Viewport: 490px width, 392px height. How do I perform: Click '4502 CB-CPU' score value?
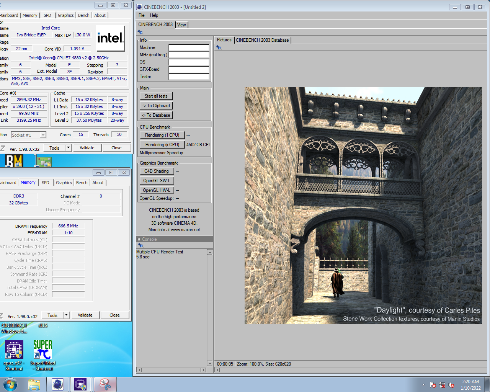pos(198,145)
